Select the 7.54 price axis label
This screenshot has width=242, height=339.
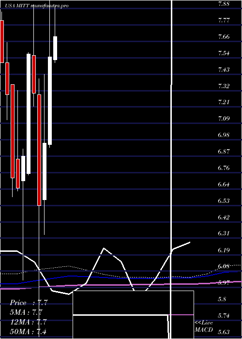224,53
